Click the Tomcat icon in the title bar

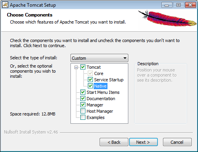pos(5,5)
